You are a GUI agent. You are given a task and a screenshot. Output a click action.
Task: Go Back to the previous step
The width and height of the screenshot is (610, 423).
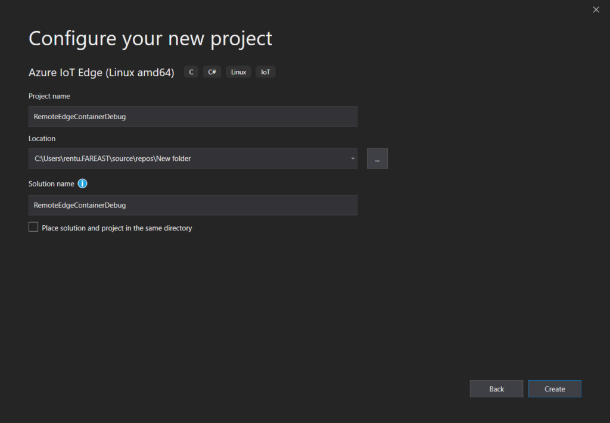pyautogui.click(x=496, y=388)
